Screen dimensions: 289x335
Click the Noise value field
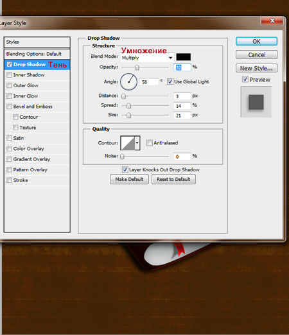tap(182, 157)
